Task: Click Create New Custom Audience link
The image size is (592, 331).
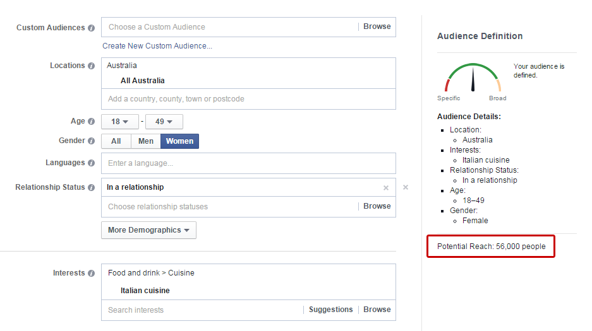Action: pyautogui.click(x=157, y=46)
